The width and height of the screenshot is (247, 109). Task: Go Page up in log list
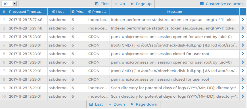click(x=141, y=4)
